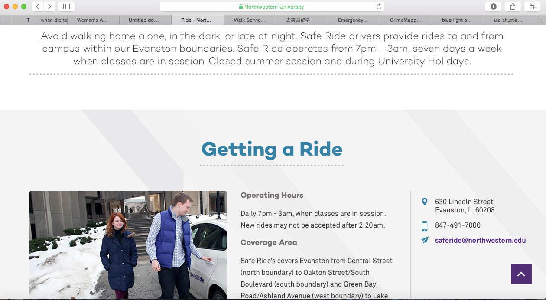Viewport: 546px width, 300px height.
Task: Open the Safari downloads list
Action: (x=493, y=7)
